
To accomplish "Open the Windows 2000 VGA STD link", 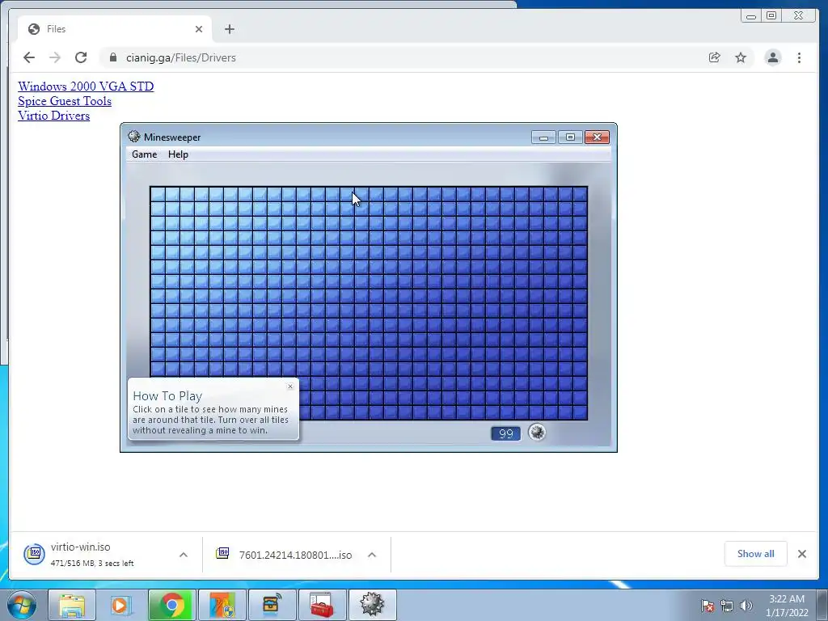I will click(x=86, y=86).
